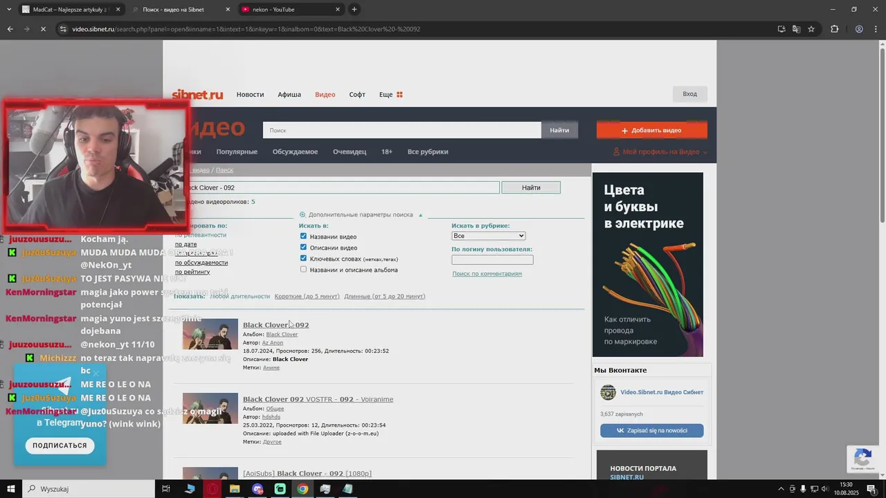Show hidden tray icons chevron

pos(781,489)
